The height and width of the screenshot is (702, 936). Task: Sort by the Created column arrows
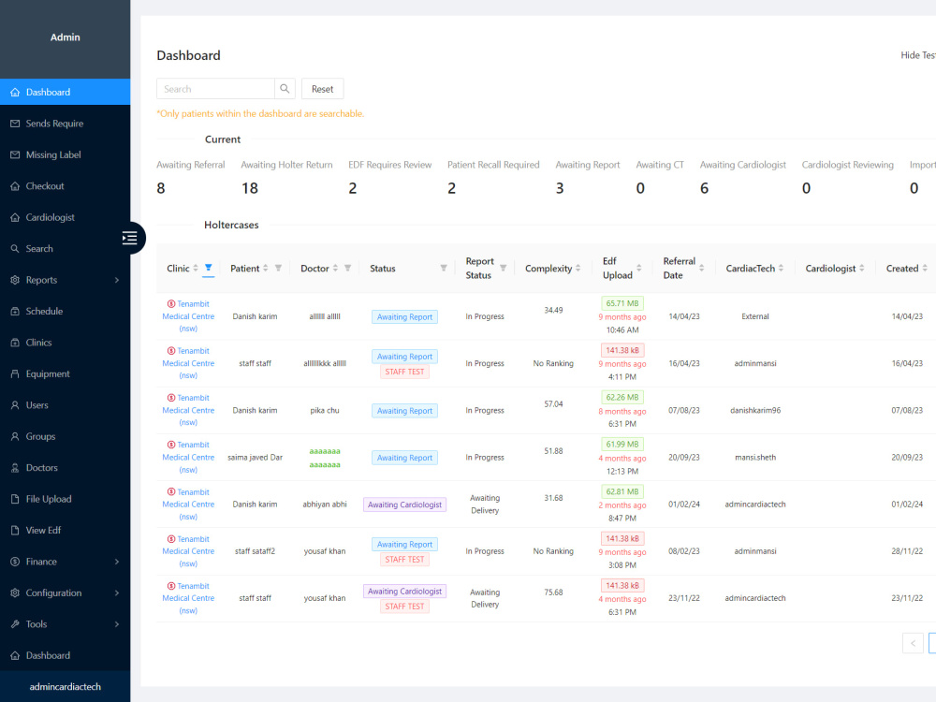pyautogui.click(x=925, y=268)
